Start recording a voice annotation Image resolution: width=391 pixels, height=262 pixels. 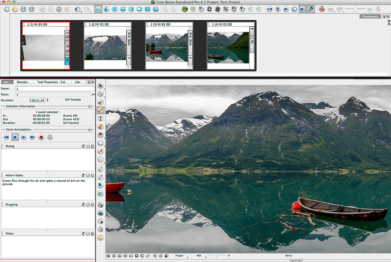[41, 137]
